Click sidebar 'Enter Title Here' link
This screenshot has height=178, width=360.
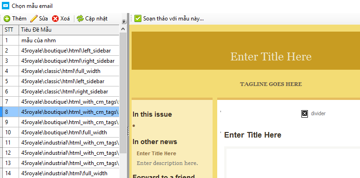156,153
